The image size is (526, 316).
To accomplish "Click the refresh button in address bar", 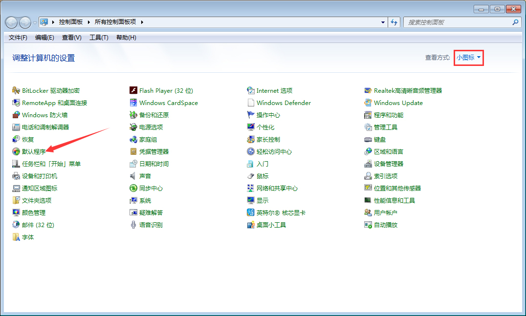I will [394, 22].
